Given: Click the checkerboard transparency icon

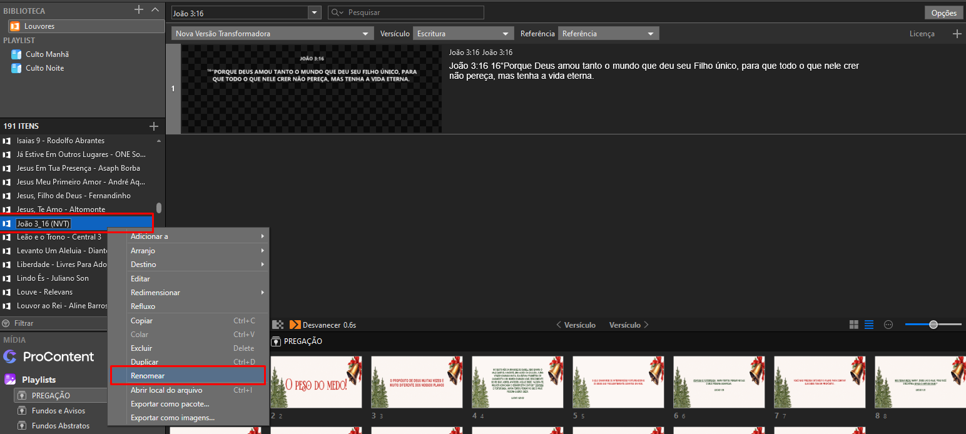Looking at the screenshot, I should pyautogui.click(x=278, y=325).
